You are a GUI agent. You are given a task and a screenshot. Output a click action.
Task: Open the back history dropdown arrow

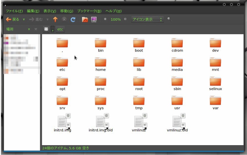coord(24,20)
